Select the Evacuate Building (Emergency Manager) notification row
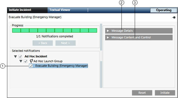This screenshot has width=178, height=98. coord(58,66)
